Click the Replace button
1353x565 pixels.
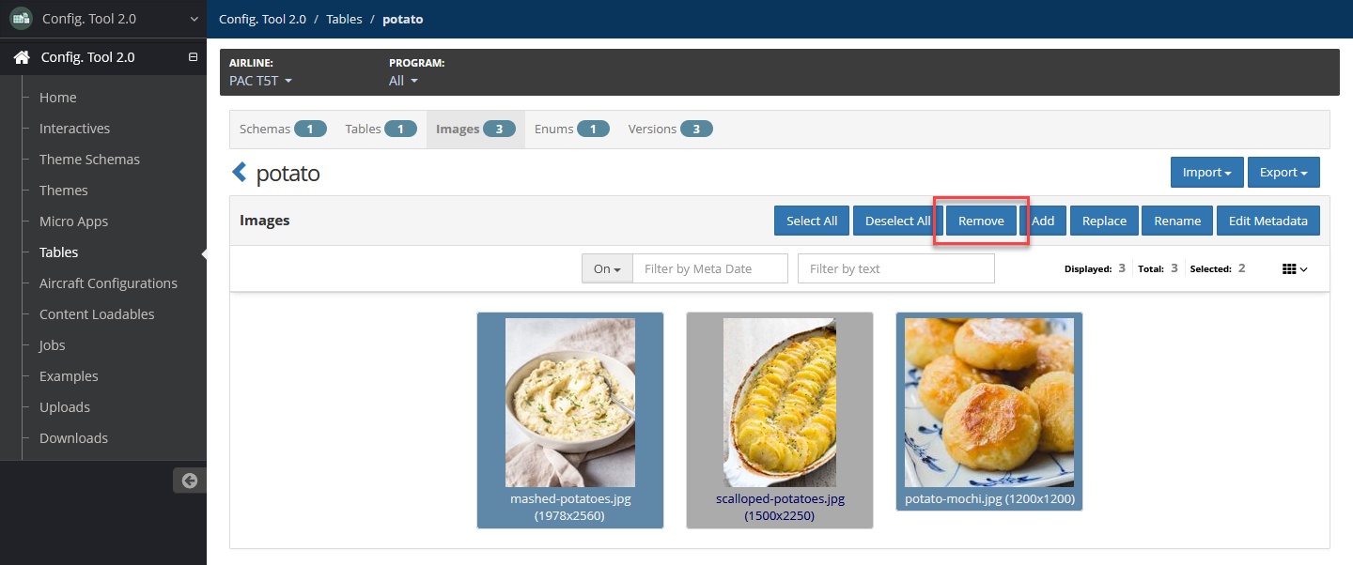(1104, 221)
